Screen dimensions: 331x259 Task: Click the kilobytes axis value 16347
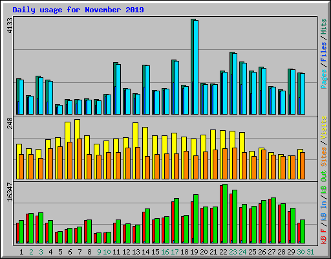click(x=10, y=192)
